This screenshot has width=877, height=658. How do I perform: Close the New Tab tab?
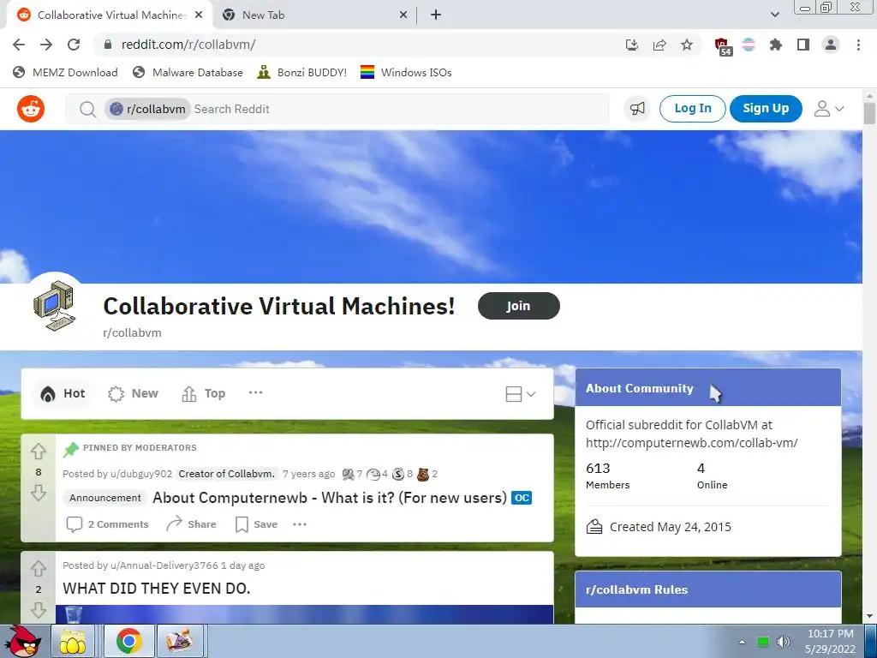(x=403, y=15)
